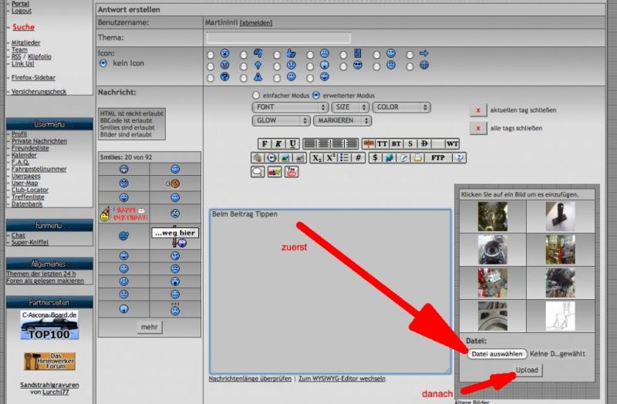Open the FONT dropdown

pos(281,107)
